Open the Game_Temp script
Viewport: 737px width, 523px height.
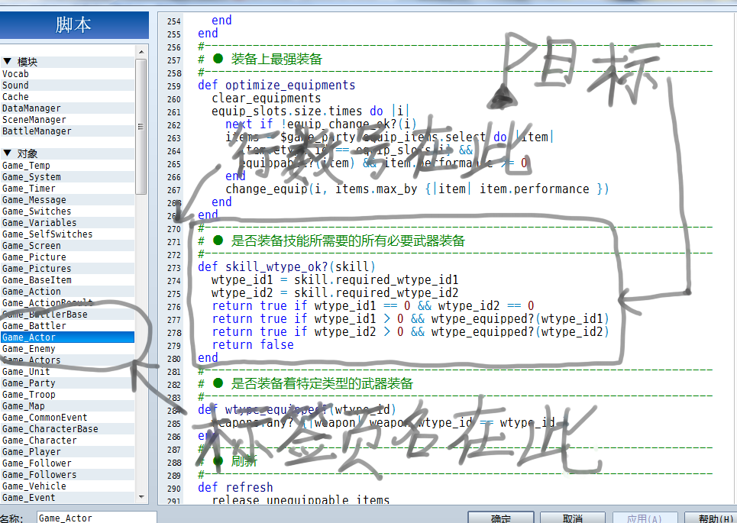click(x=67, y=166)
